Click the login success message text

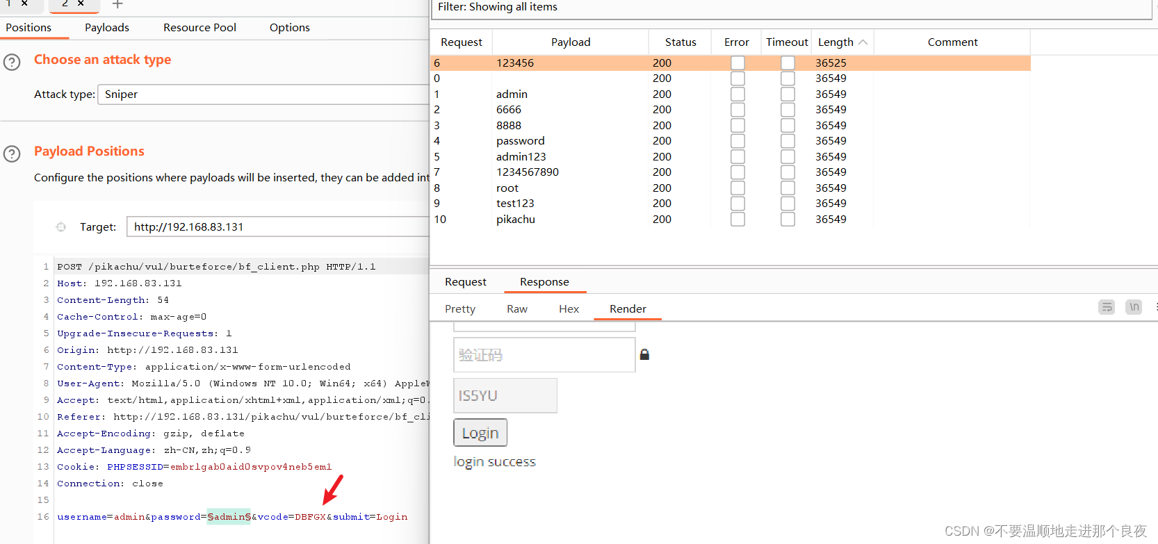pos(495,462)
